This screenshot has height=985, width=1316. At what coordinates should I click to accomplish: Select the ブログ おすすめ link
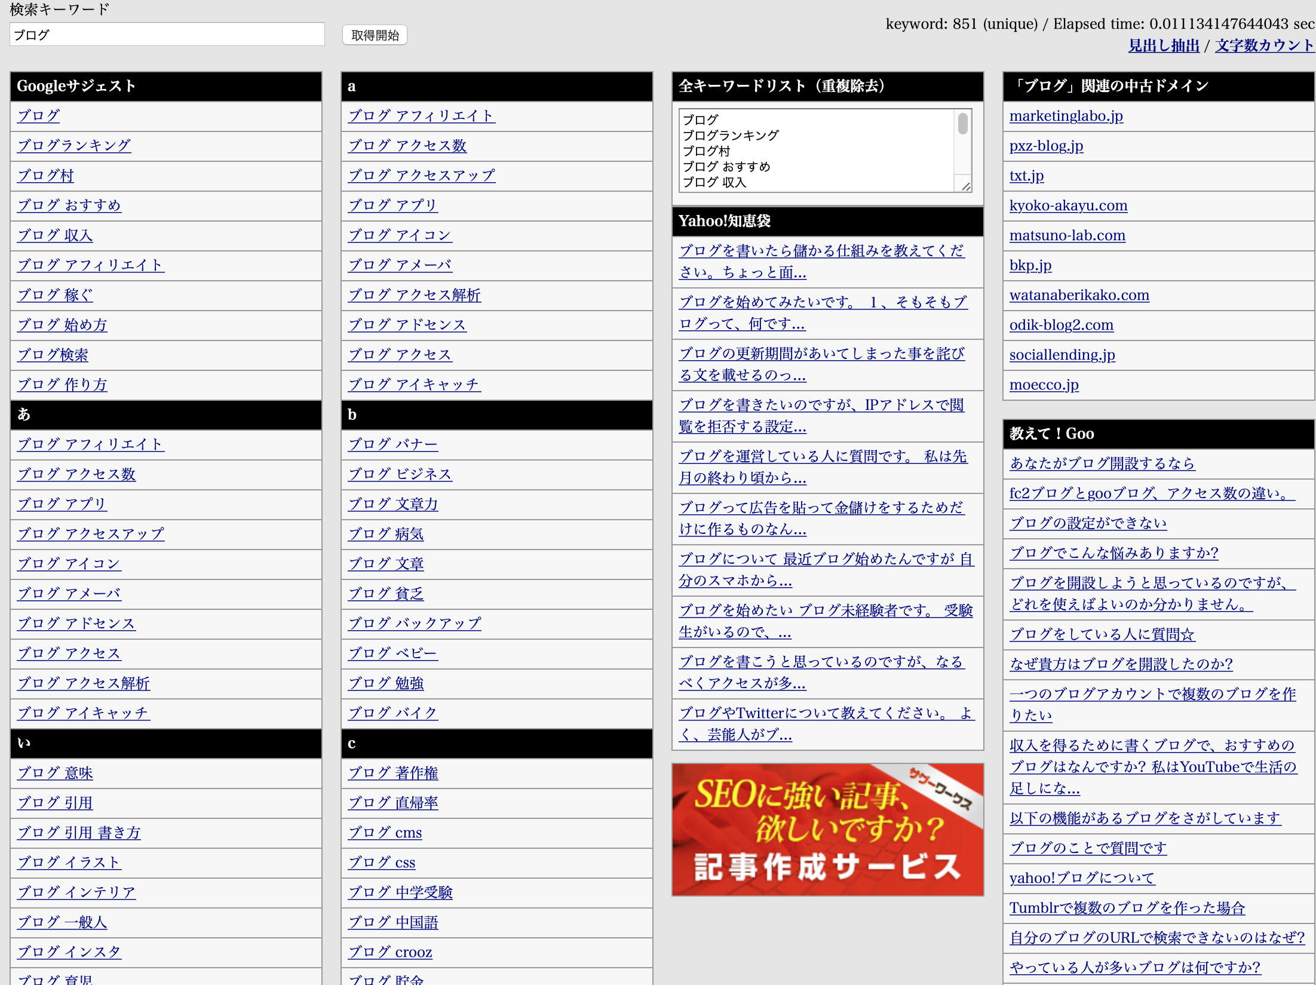point(69,205)
